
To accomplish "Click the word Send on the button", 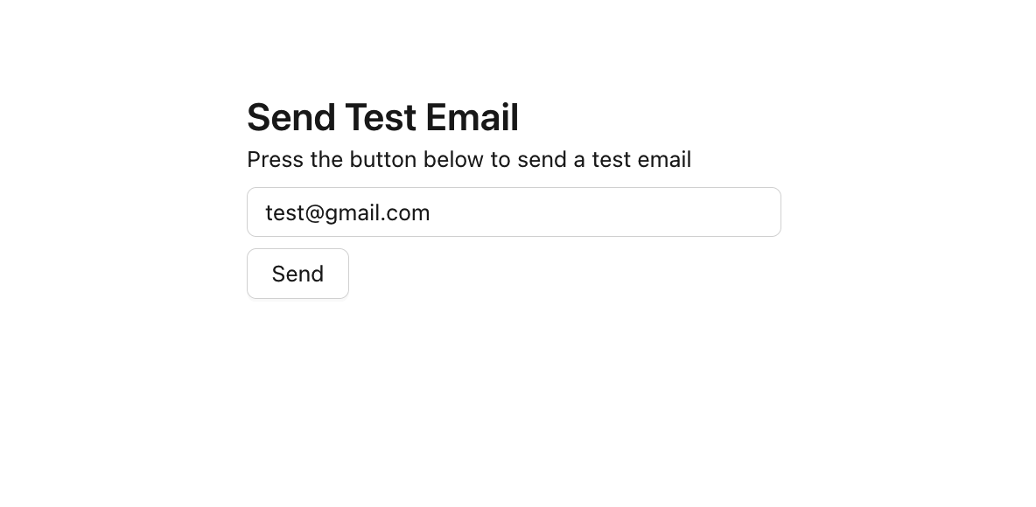I will [x=297, y=274].
